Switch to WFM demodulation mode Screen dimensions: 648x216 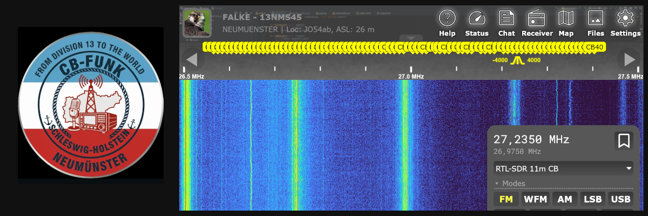[x=535, y=199]
